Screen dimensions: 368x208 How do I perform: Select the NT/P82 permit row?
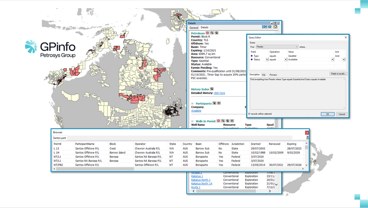pyautogui.click(x=178, y=165)
